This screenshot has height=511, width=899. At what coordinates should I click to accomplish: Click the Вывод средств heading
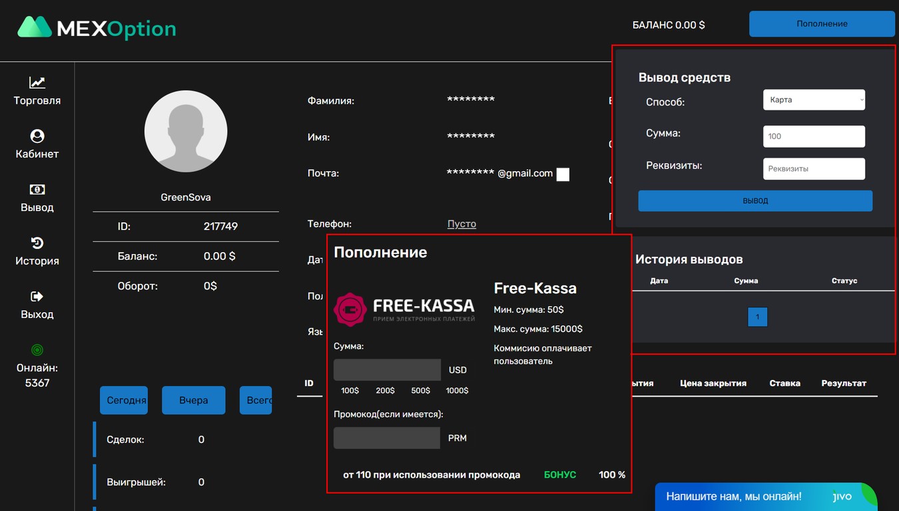point(685,78)
